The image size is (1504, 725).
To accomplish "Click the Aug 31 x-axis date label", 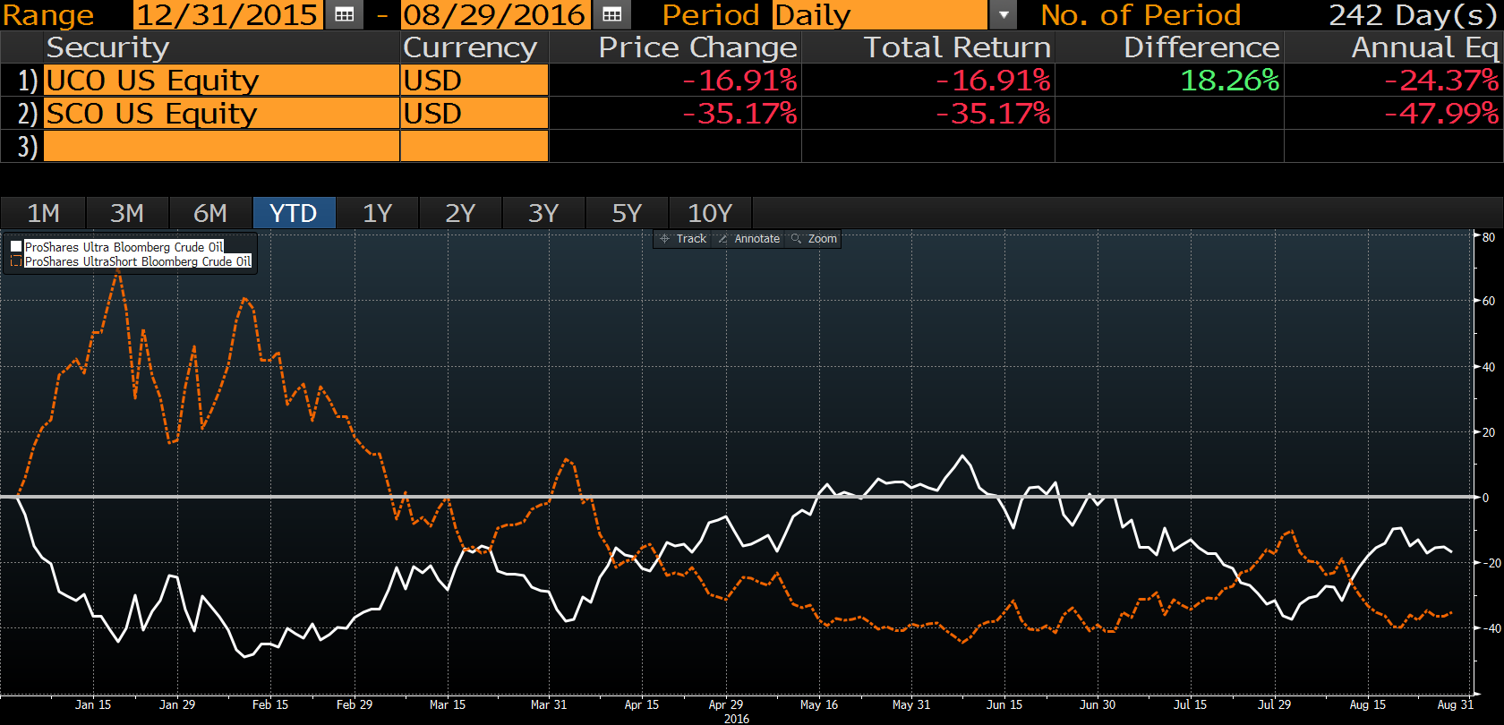I will [1456, 704].
